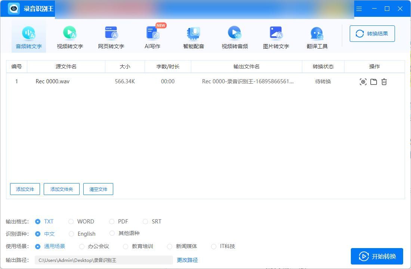Click the 编号 column header

coord(16,67)
